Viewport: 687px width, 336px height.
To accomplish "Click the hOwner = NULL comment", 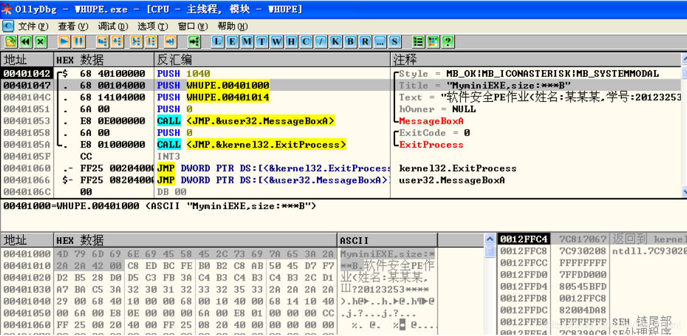I will click(437, 109).
